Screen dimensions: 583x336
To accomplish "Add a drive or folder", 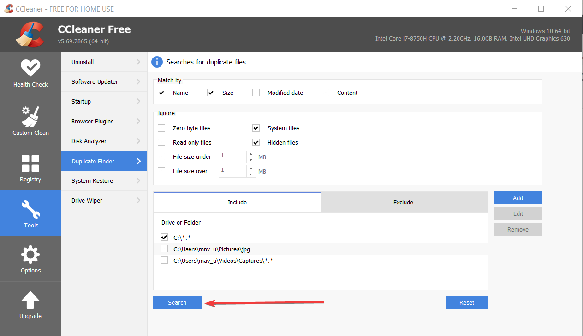I will (x=518, y=198).
